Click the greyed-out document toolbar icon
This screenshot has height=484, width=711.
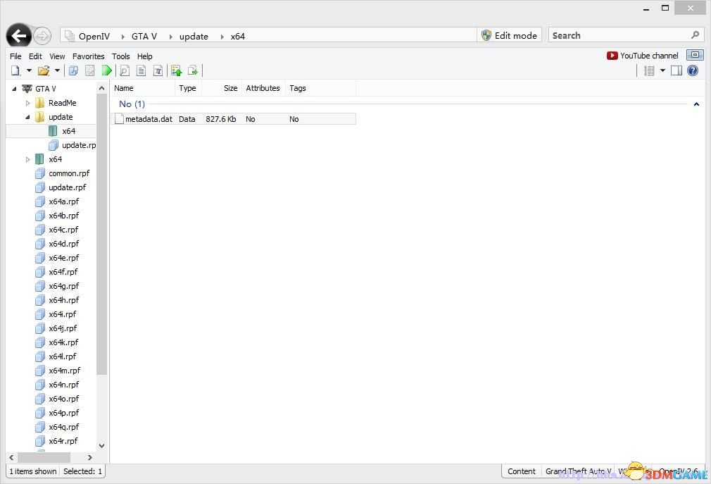point(90,70)
